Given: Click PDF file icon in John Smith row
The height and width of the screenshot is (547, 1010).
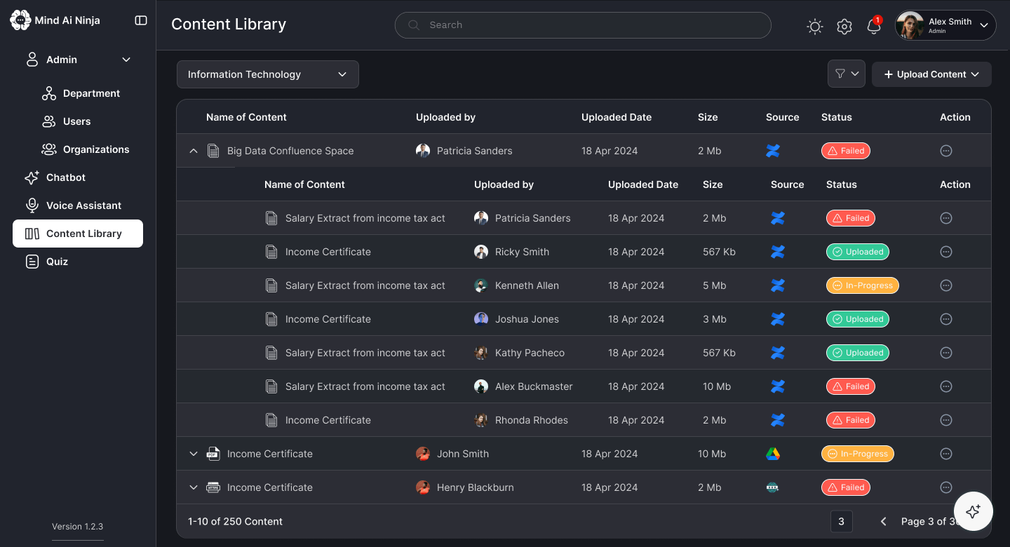Looking at the screenshot, I should point(213,454).
